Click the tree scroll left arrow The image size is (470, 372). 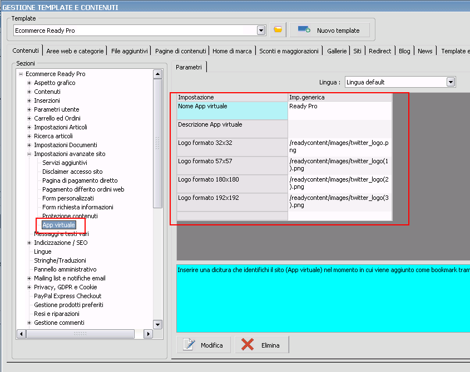[21, 334]
